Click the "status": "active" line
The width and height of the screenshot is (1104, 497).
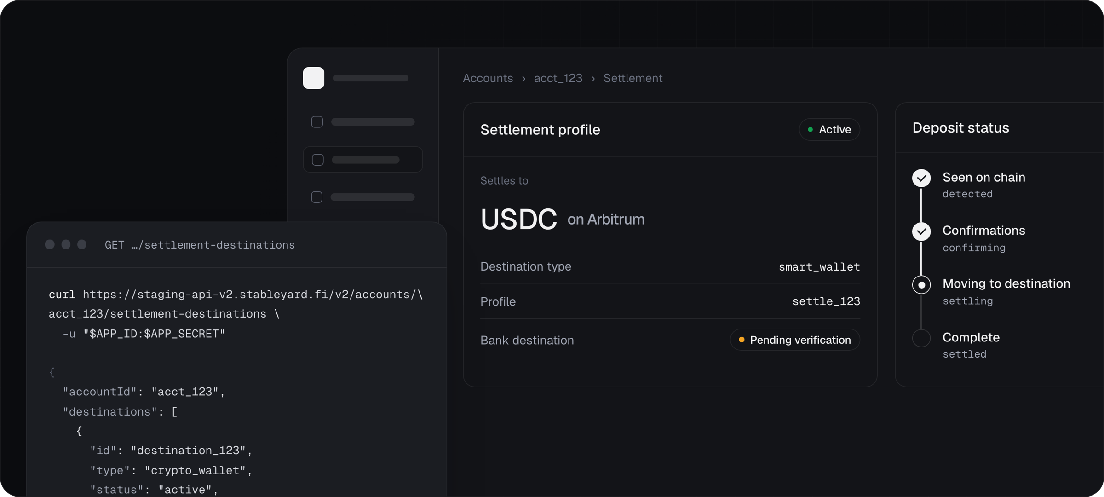click(154, 490)
